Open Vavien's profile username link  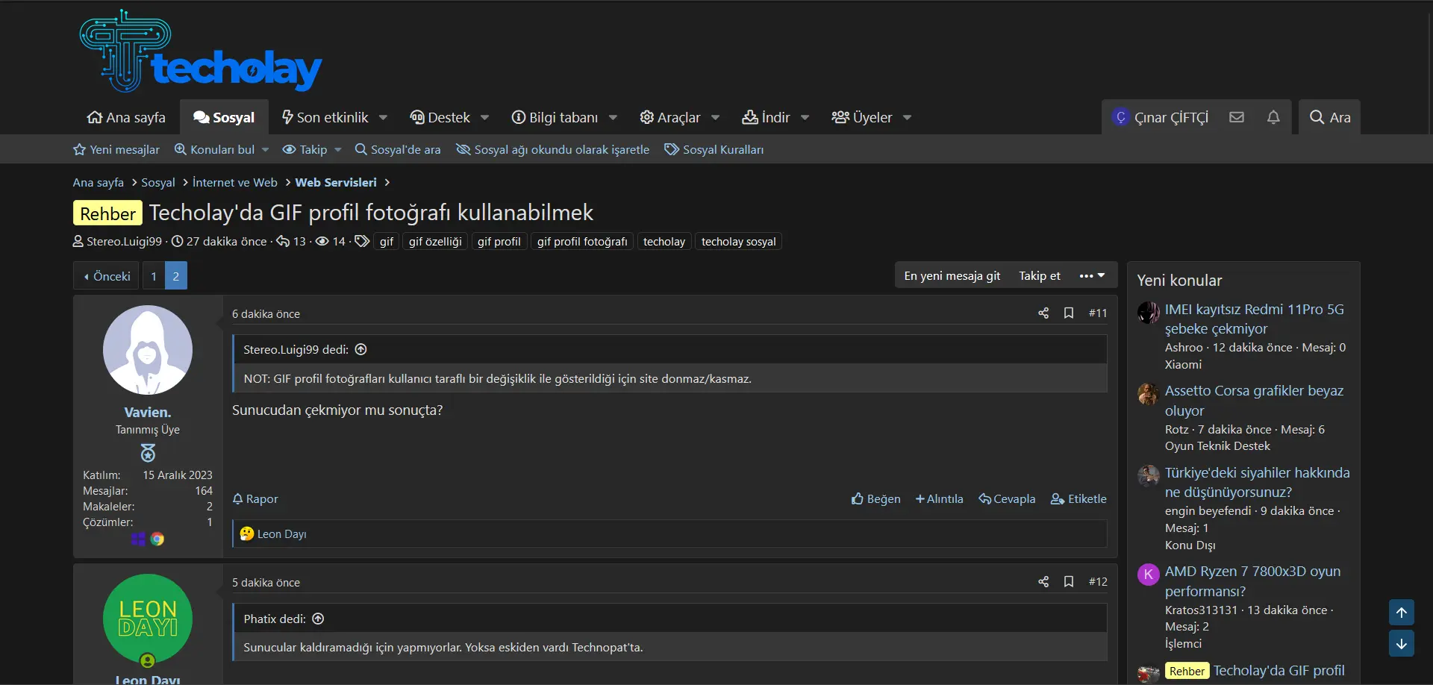point(148,412)
